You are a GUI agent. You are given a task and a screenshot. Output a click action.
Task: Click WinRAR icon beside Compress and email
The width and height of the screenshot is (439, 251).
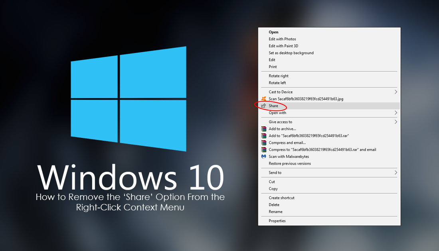264,143
